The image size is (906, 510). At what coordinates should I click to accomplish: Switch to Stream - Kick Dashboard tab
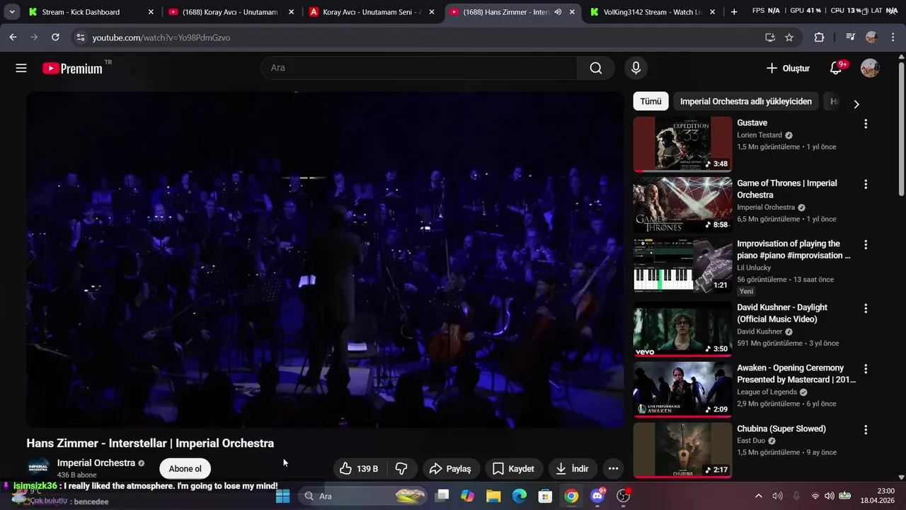(81, 12)
